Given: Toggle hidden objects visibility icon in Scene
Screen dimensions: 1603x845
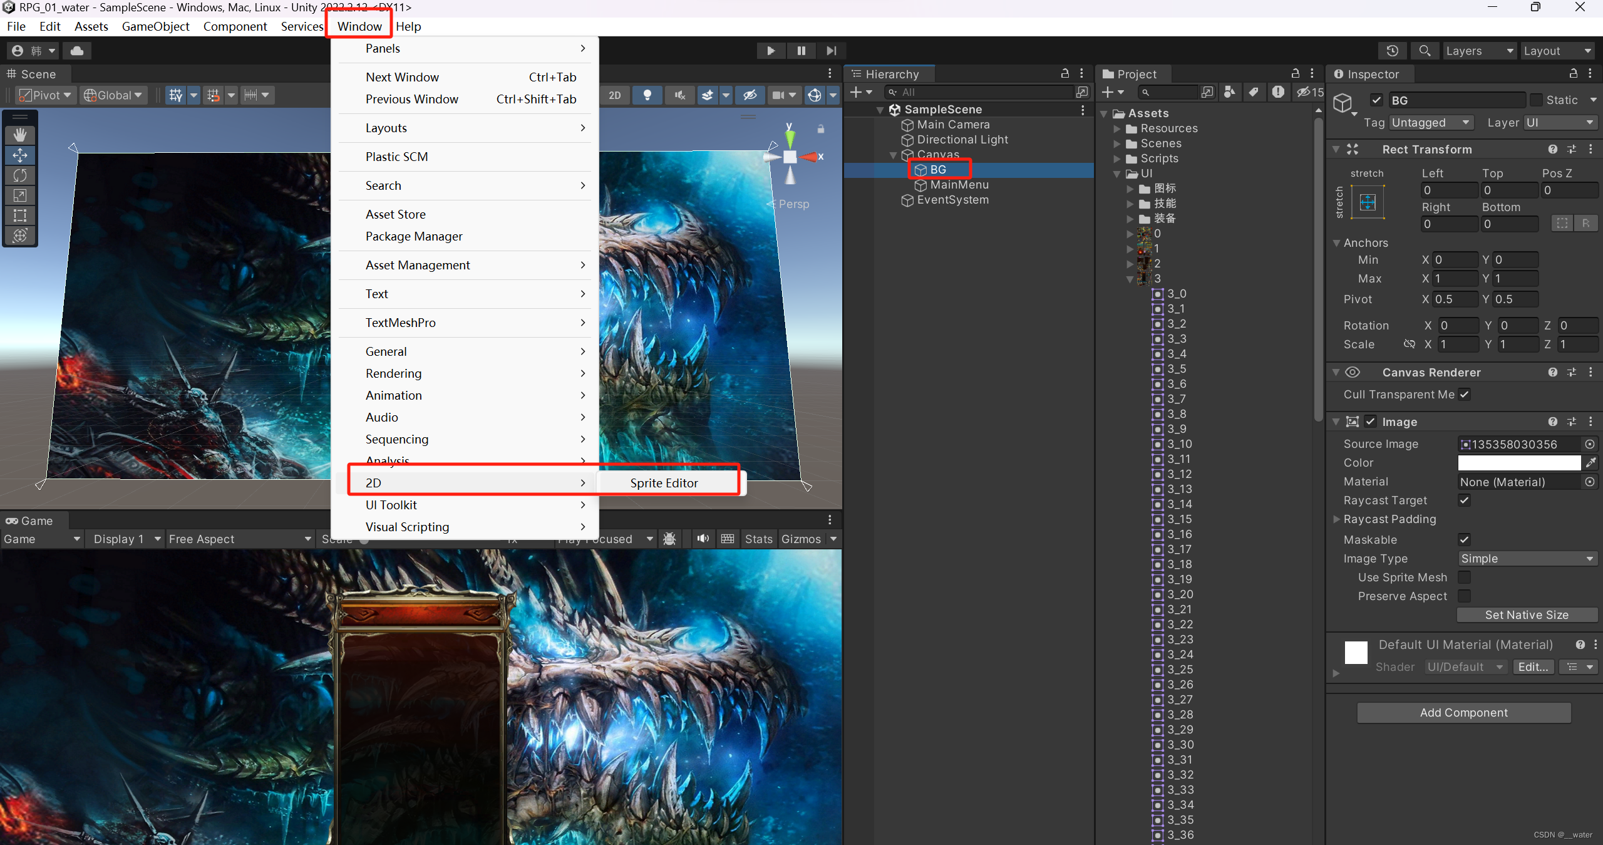Looking at the screenshot, I should click(x=750, y=95).
